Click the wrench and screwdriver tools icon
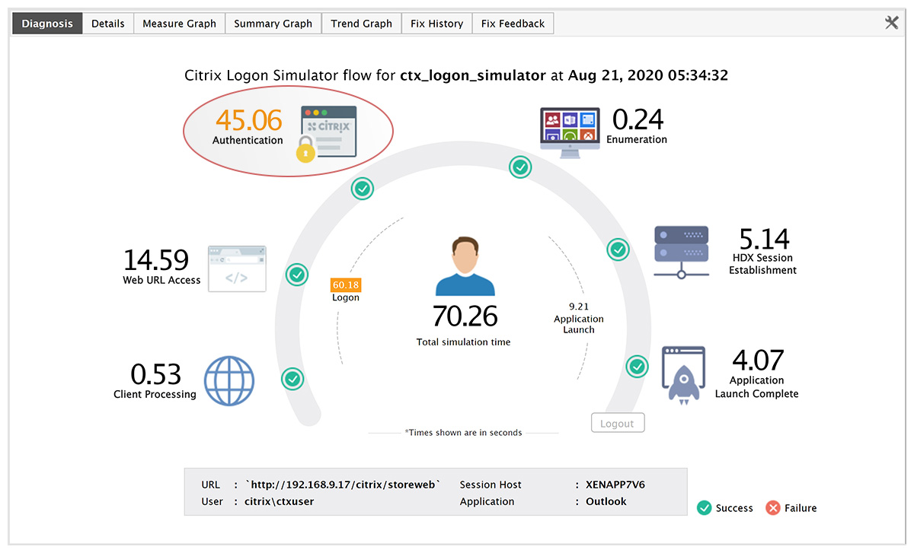914x553 pixels. tap(892, 23)
